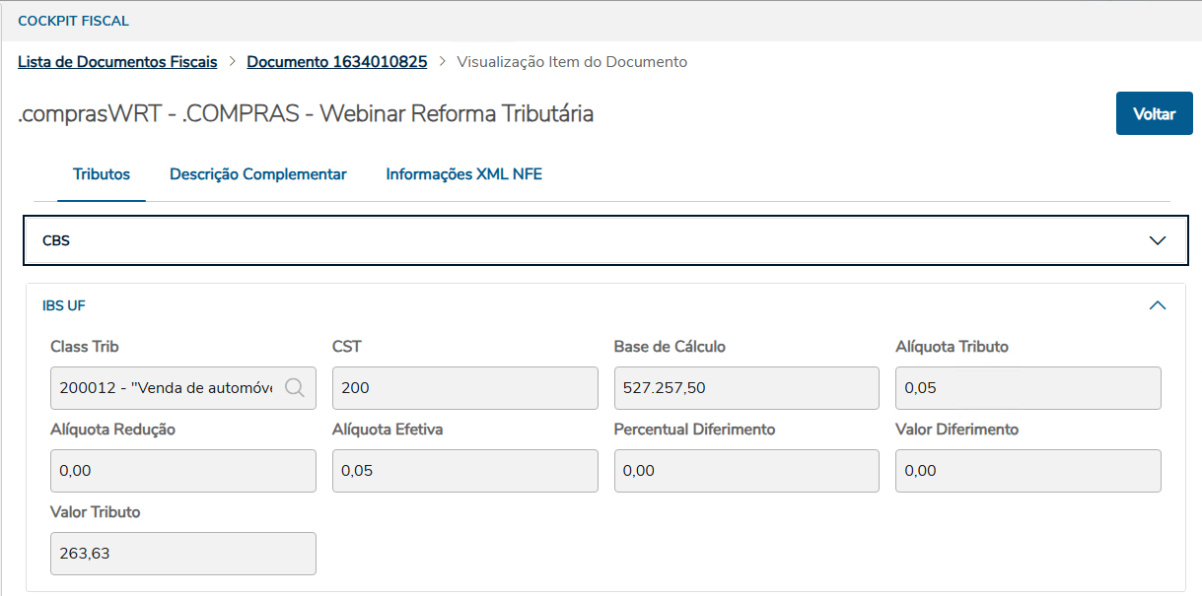Focus the Alíquota Redução field
The height and width of the screenshot is (596, 1202).
click(182, 471)
